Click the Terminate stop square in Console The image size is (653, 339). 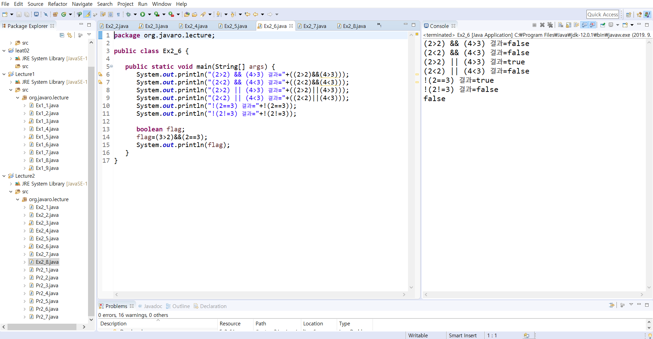click(x=534, y=25)
